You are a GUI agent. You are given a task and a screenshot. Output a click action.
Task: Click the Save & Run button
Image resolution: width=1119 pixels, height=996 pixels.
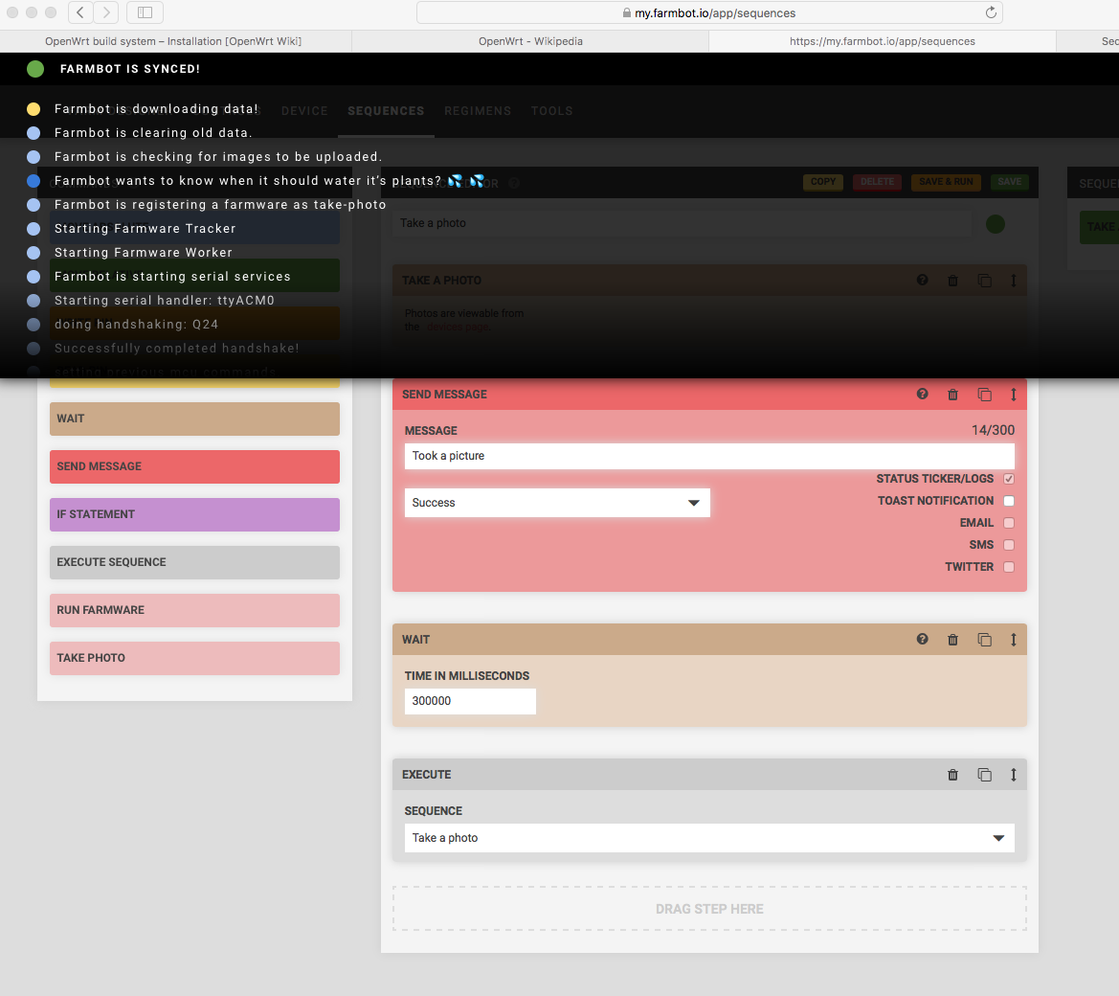click(946, 182)
